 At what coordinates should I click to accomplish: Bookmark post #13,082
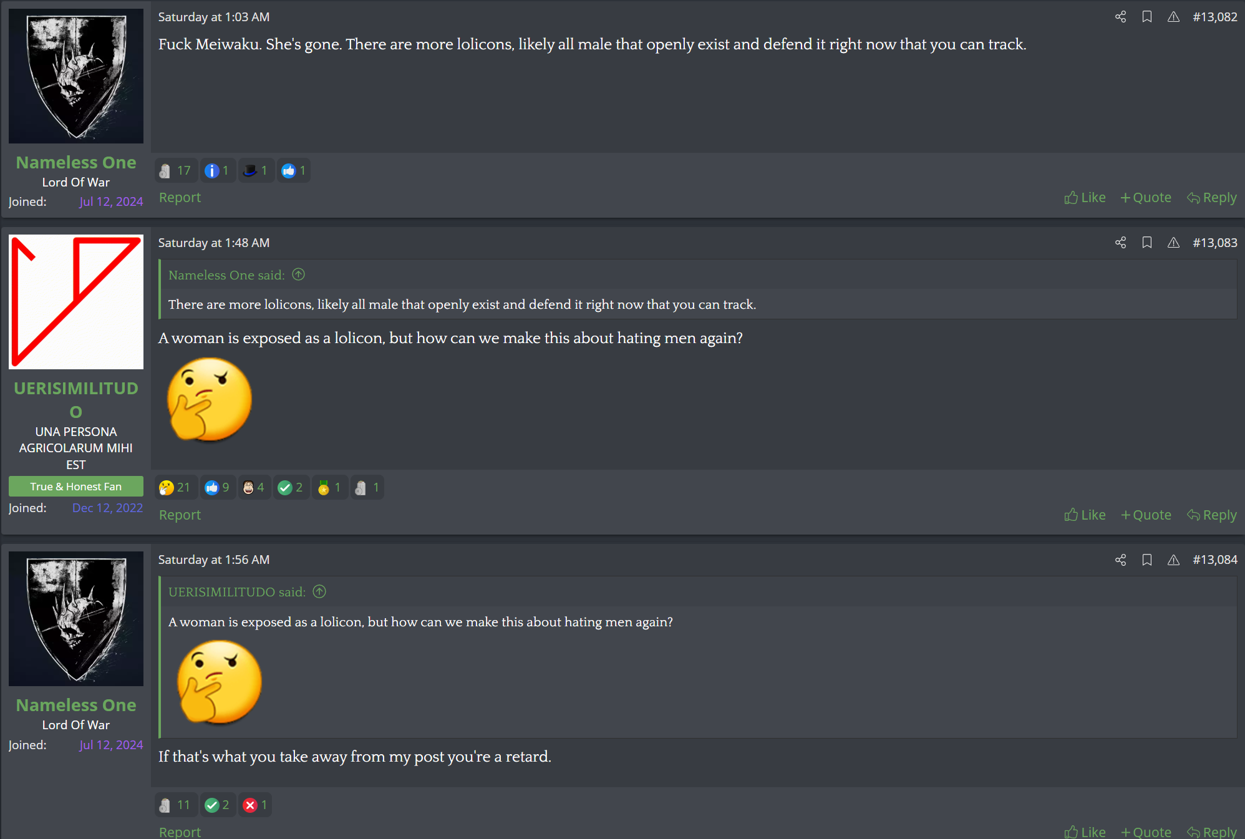(x=1146, y=17)
